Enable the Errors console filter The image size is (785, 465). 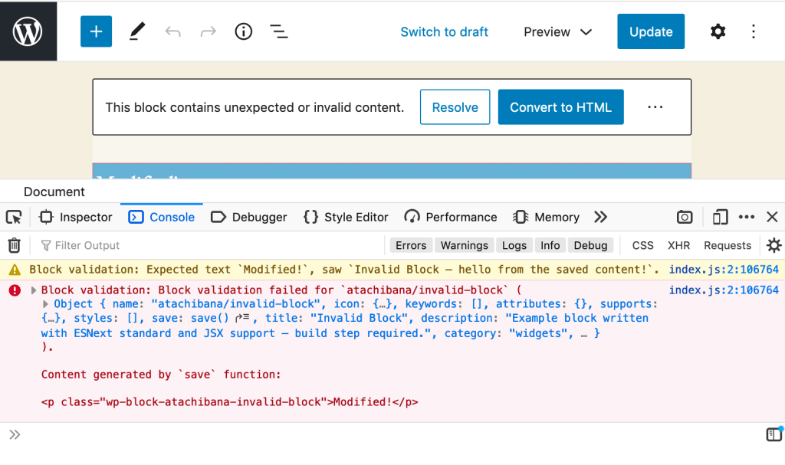[x=411, y=244]
